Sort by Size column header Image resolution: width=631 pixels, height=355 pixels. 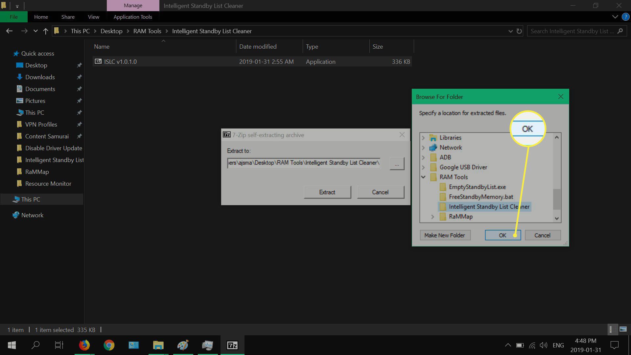391,47
